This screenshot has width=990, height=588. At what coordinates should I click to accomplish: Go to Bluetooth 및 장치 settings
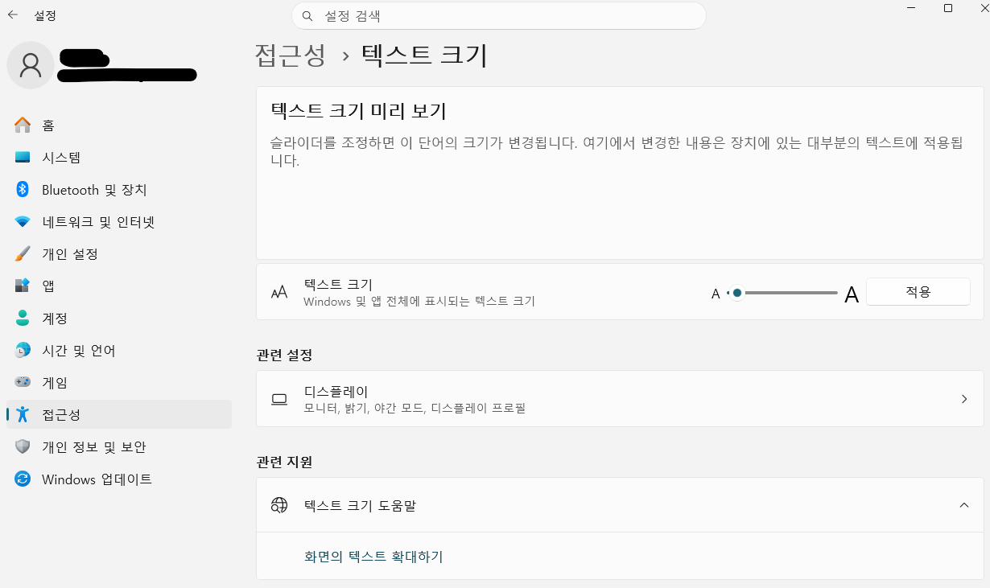click(119, 190)
